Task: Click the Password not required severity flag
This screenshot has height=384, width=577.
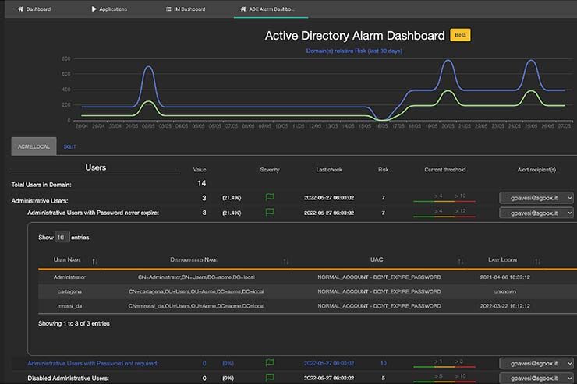Action: coord(270,363)
